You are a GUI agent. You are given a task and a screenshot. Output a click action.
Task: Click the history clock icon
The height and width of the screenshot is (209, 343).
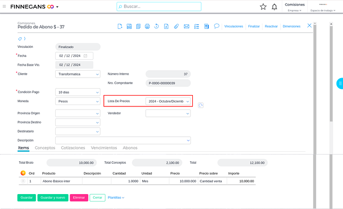157,26
